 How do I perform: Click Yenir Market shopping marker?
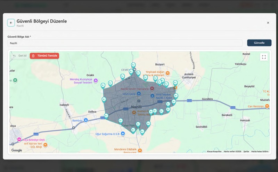tap(152, 96)
